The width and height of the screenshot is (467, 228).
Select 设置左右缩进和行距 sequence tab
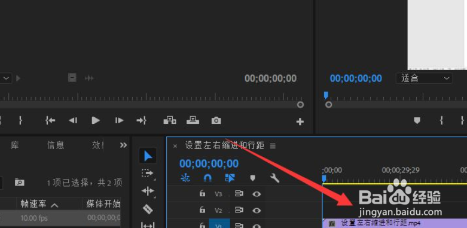point(225,145)
